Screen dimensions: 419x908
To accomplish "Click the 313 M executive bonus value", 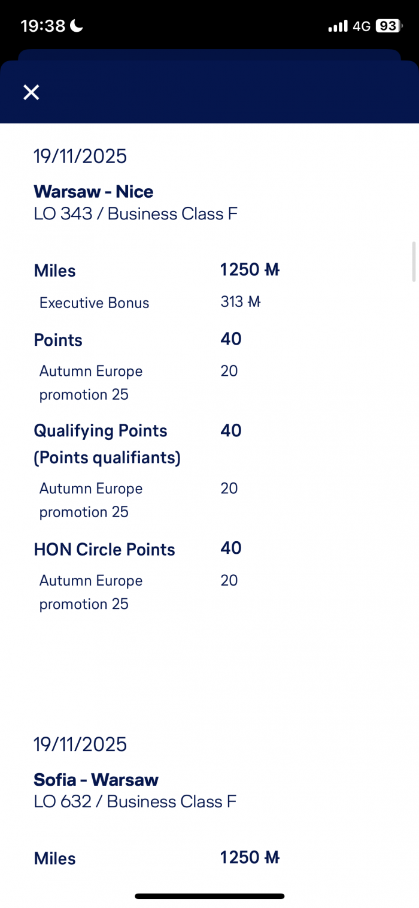I will (x=241, y=302).
